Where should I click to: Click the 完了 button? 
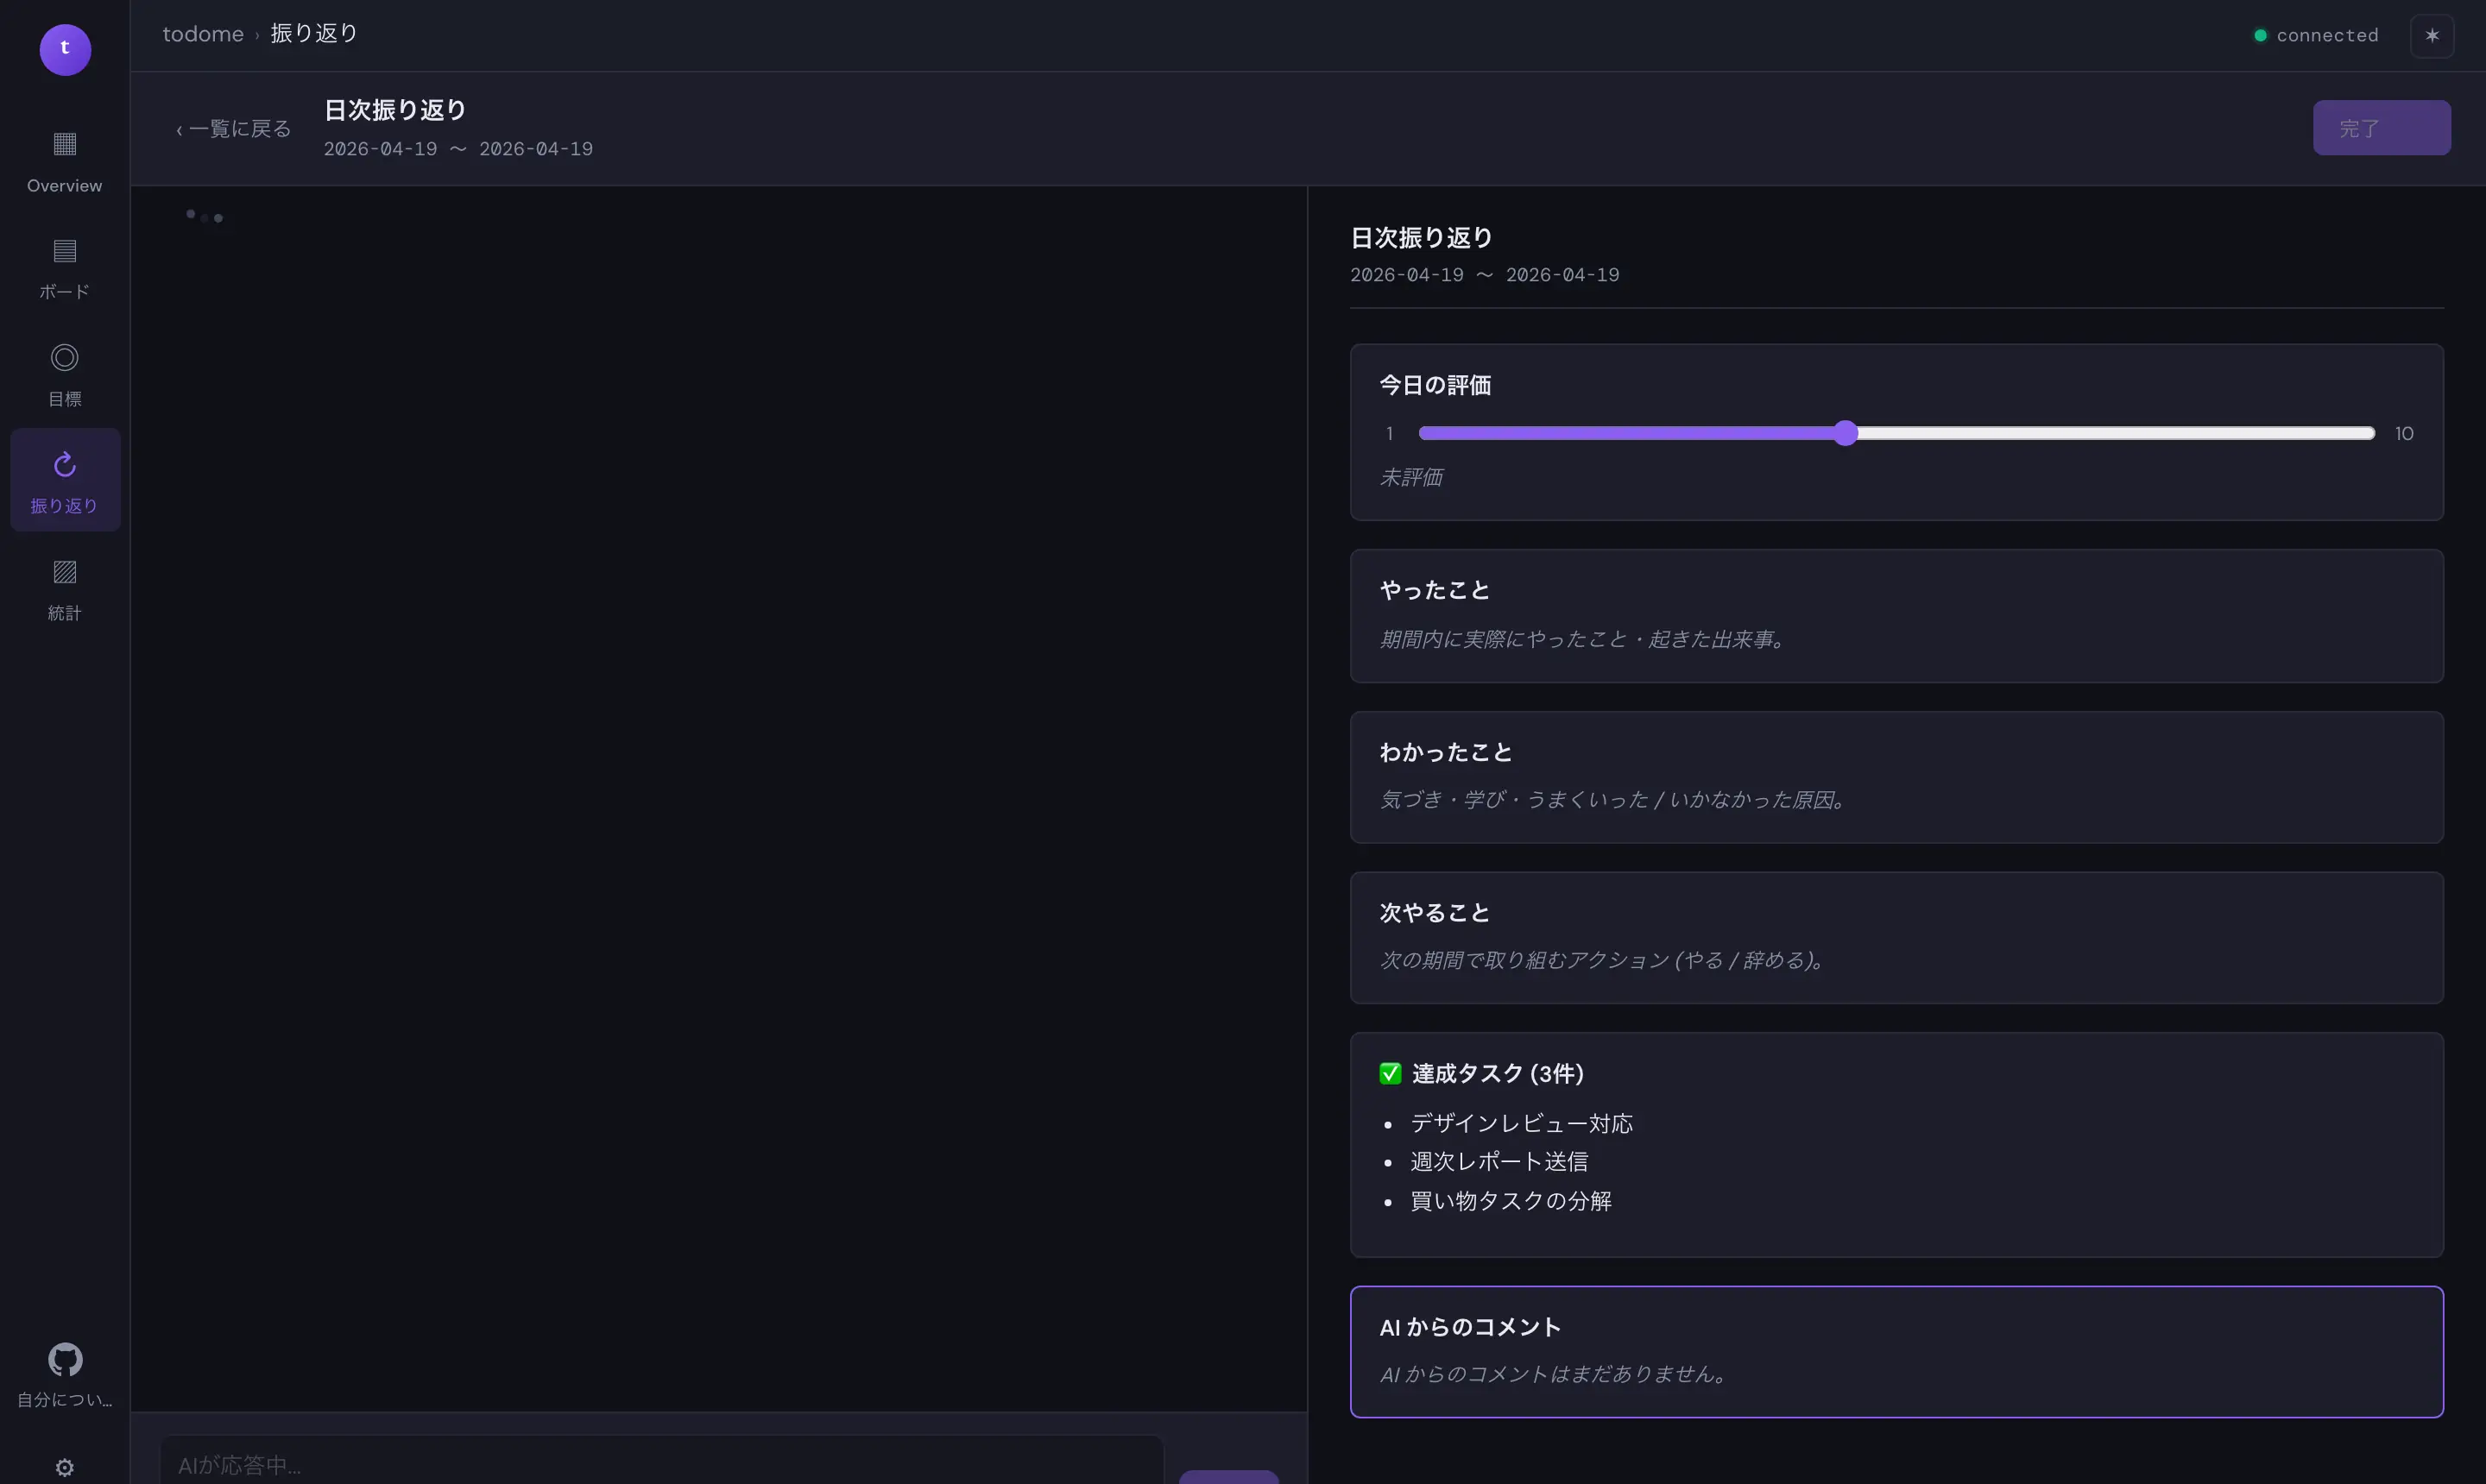pyautogui.click(x=2381, y=128)
